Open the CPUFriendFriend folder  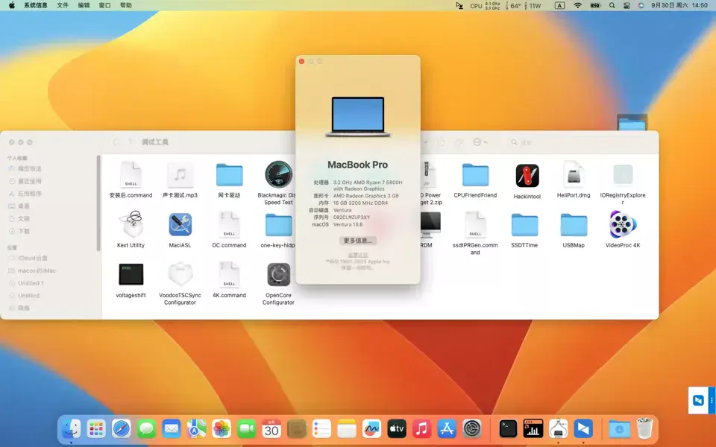coord(475,175)
